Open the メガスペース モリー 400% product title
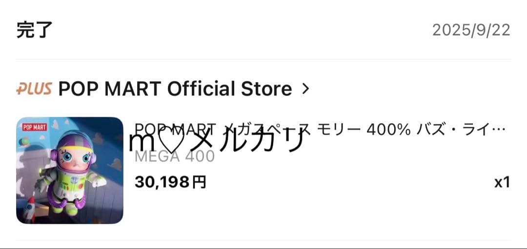Image resolution: width=527 pixels, height=249 pixels. 320,130
